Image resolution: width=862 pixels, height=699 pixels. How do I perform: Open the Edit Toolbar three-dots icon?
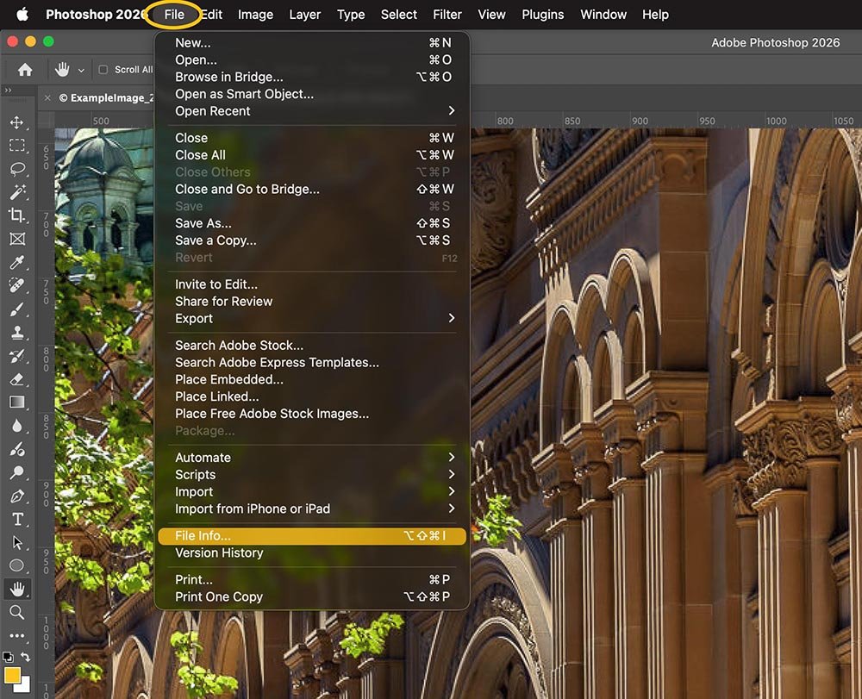click(x=17, y=636)
